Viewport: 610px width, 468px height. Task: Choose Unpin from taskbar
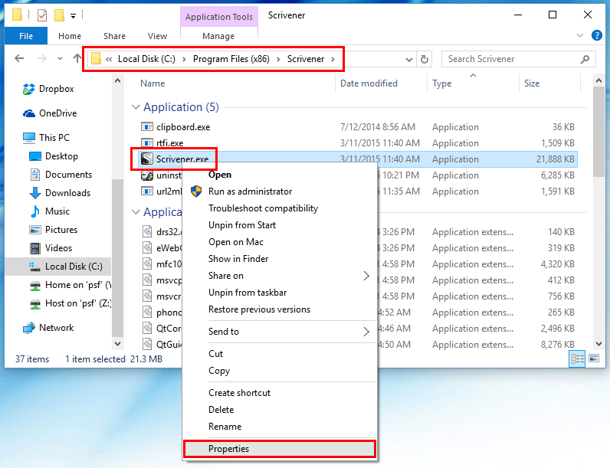click(248, 293)
